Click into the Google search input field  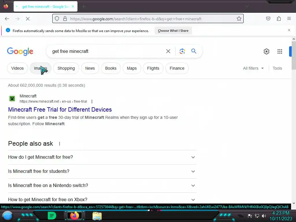tap(108, 51)
